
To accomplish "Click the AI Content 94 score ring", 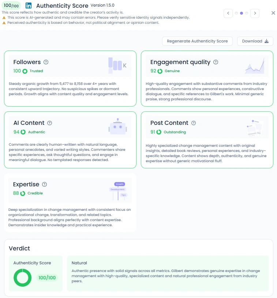I will [x=23, y=132].
